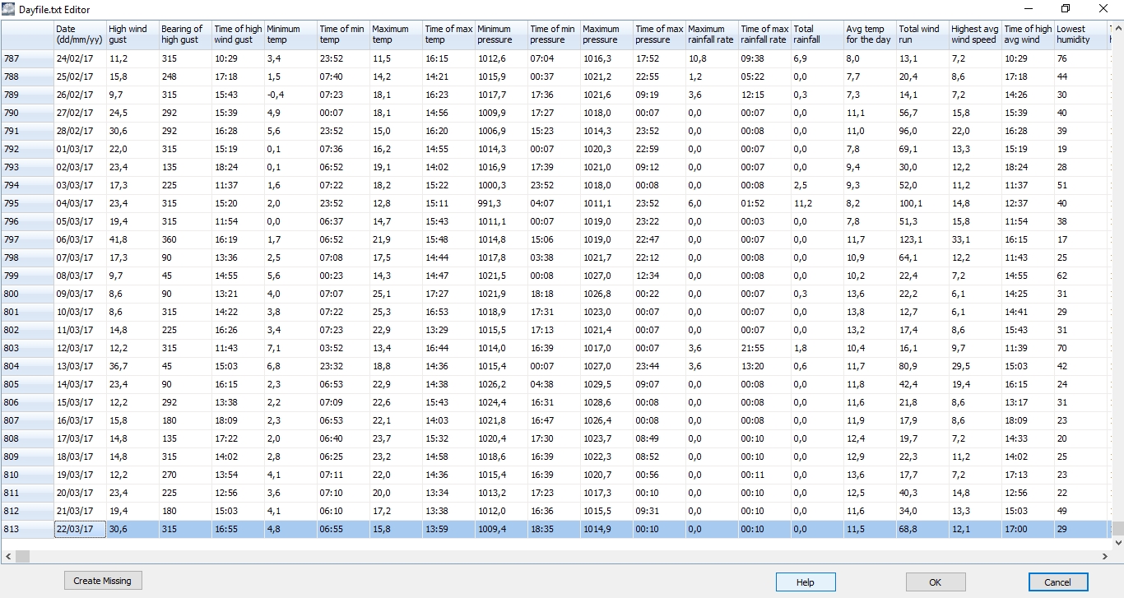This screenshot has width=1124, height=598.
Task: Click the Create Missing button
Action: click(x=102, y=581)
